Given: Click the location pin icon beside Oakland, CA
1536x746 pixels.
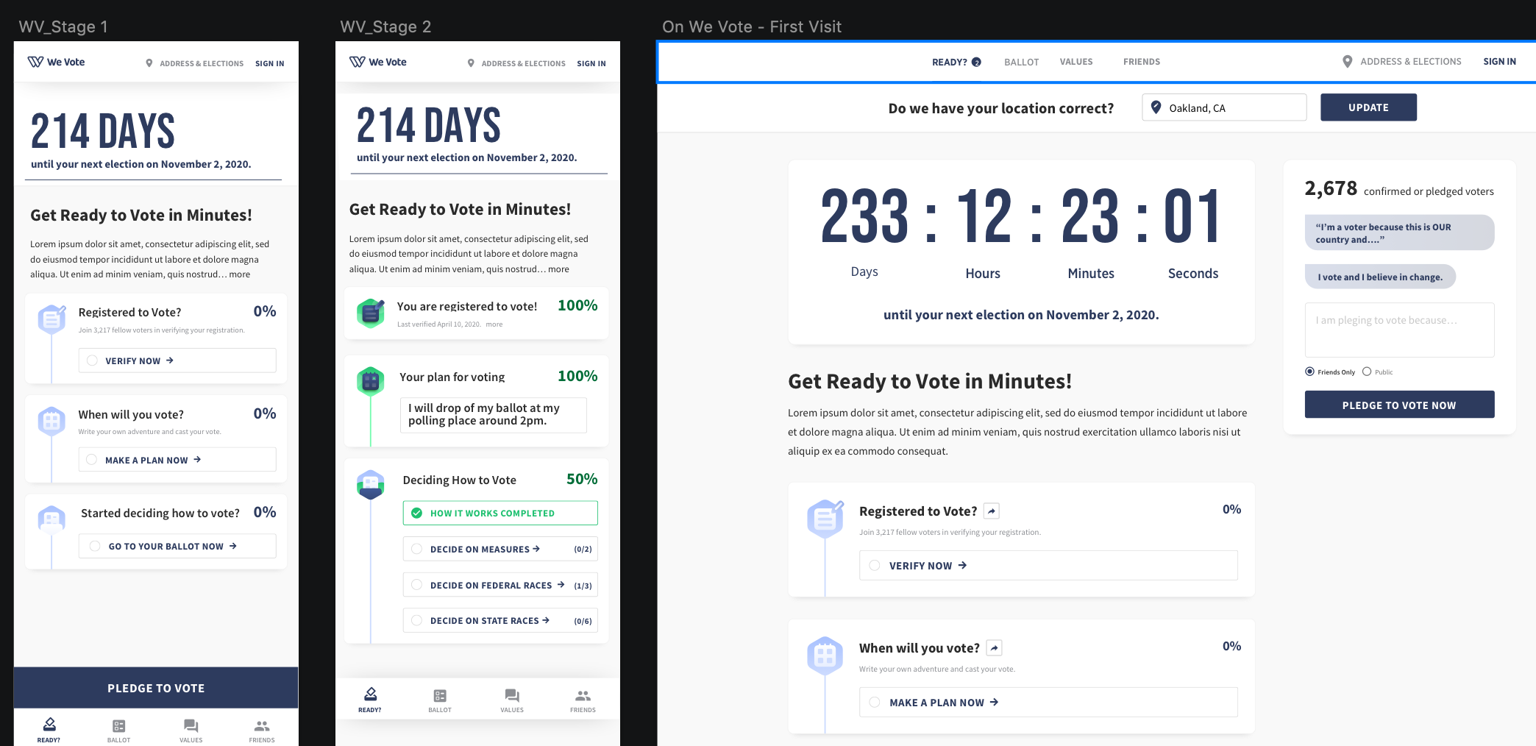Looking at the screenshot, I should pyautogui.click(x=1156, y=107).
